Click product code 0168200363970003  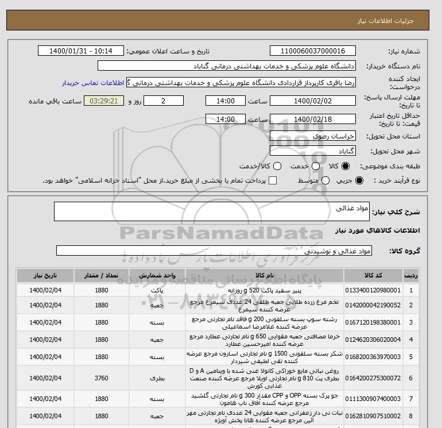click(x=373, y=357)
